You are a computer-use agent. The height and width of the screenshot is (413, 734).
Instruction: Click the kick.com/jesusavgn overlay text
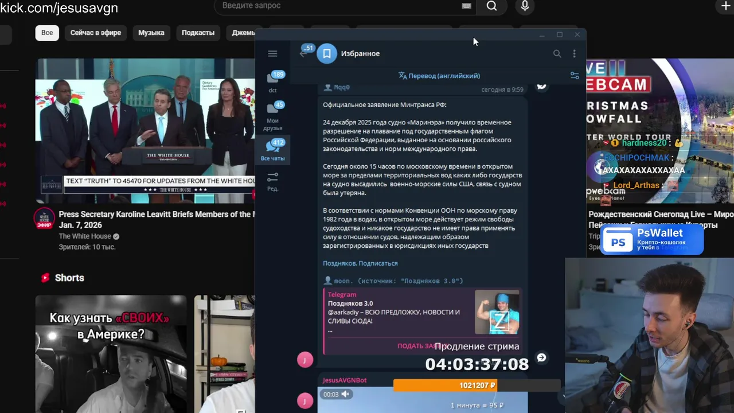[59, 7]
